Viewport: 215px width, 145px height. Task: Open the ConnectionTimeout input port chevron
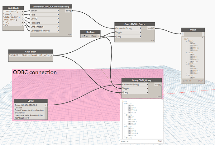58,31
